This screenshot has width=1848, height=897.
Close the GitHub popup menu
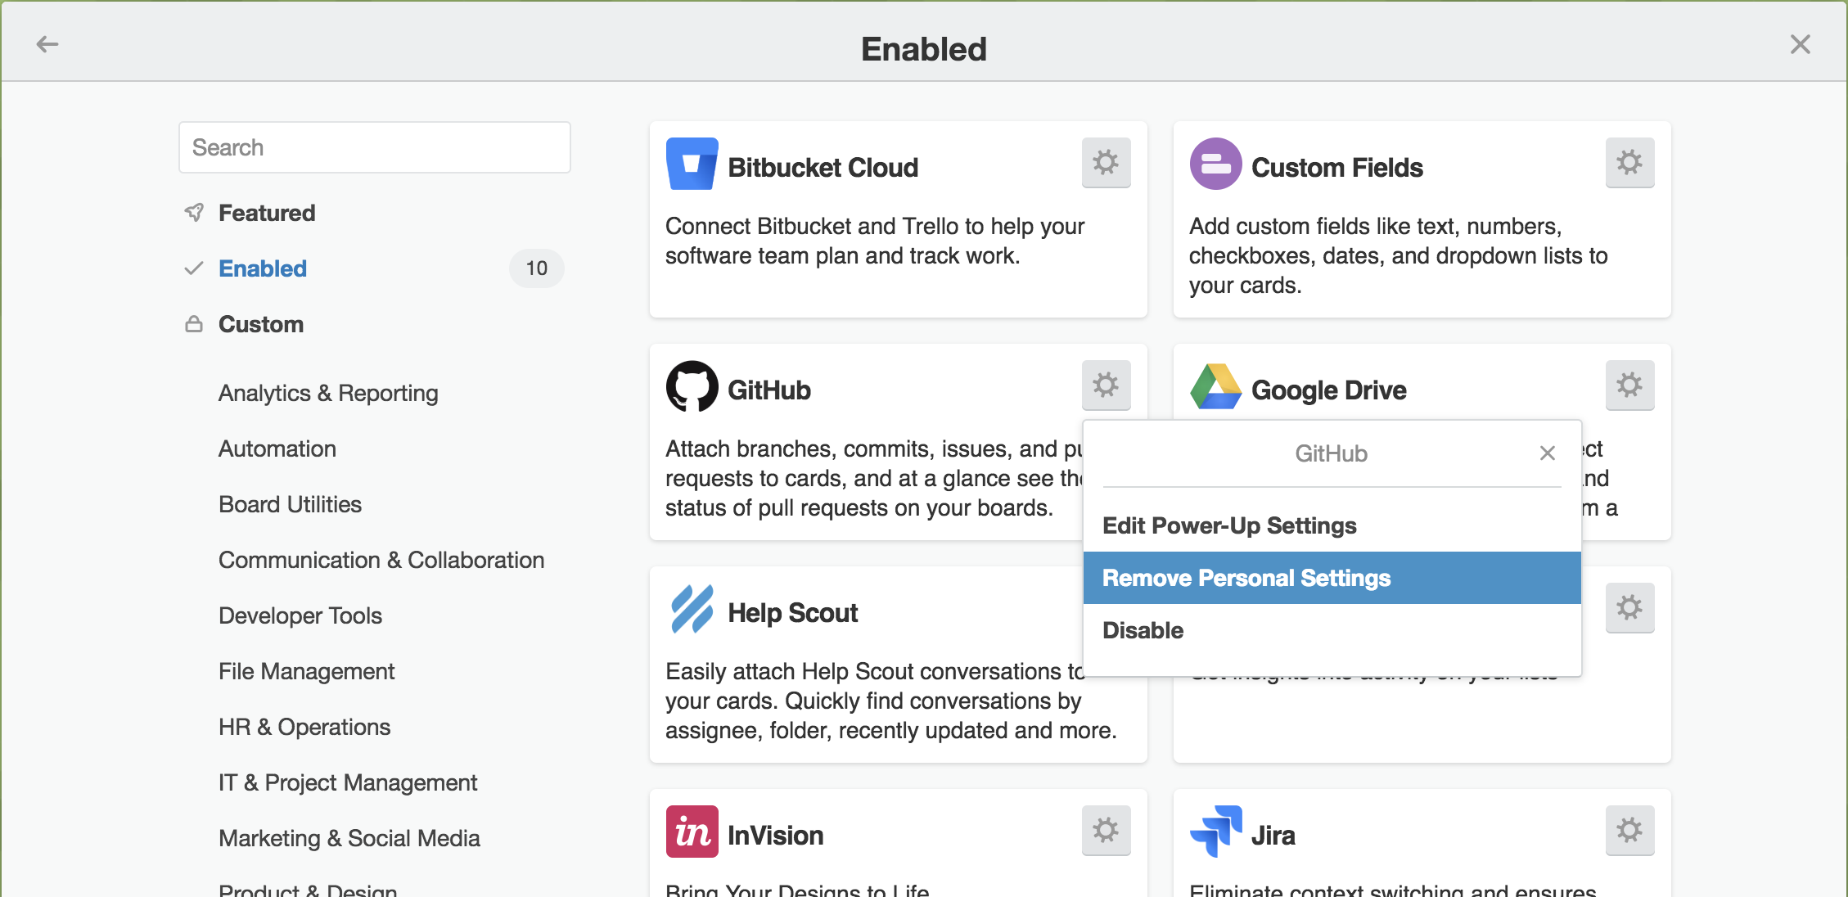coord(1547,453)
